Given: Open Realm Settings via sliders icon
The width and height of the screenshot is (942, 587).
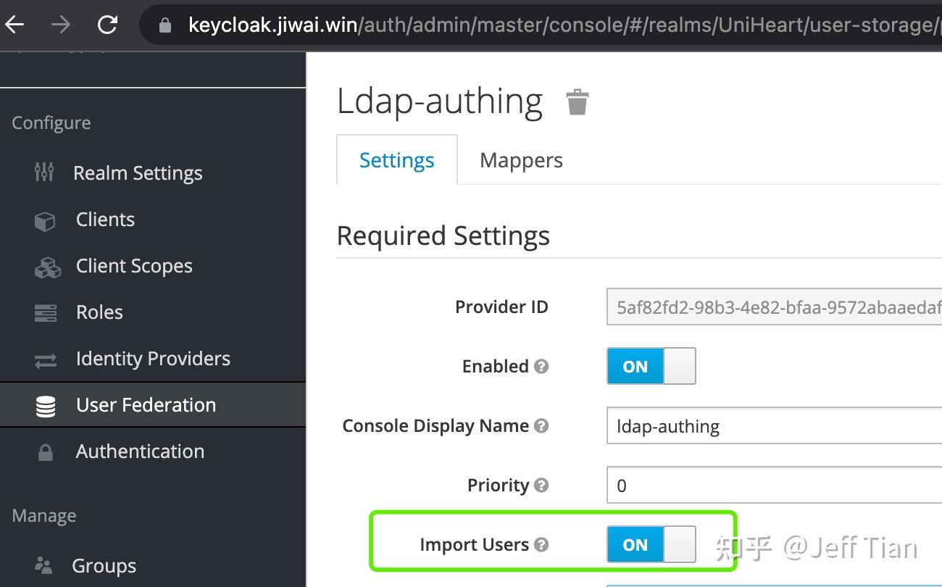Looking at the screenshot, I should pos(43,172).
